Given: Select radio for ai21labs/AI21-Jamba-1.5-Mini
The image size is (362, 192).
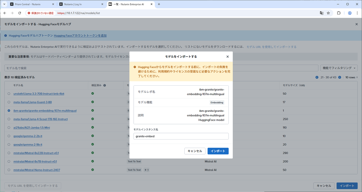Looking at the screenshot, I should [9, 127].
